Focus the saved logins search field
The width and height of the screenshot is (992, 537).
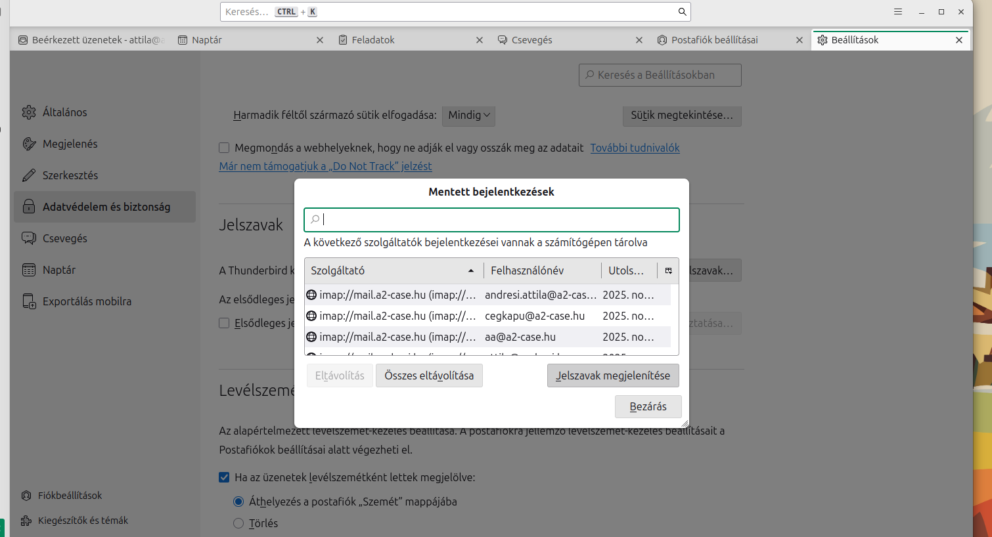491,220
